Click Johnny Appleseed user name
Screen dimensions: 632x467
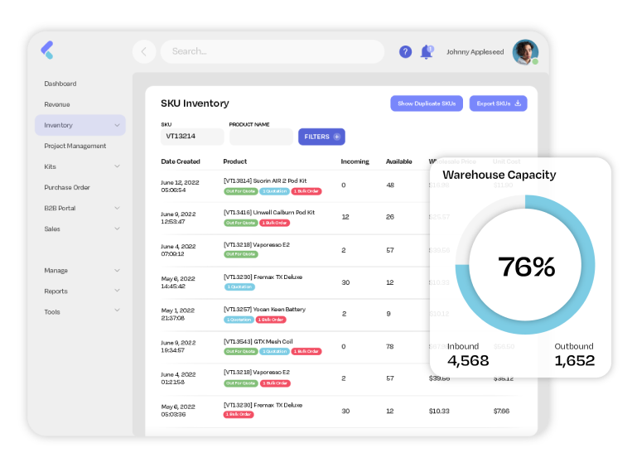475,52
